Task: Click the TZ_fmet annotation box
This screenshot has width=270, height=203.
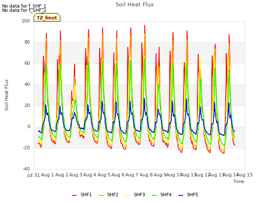Action: pyautogui.click(x=47, y=17)
